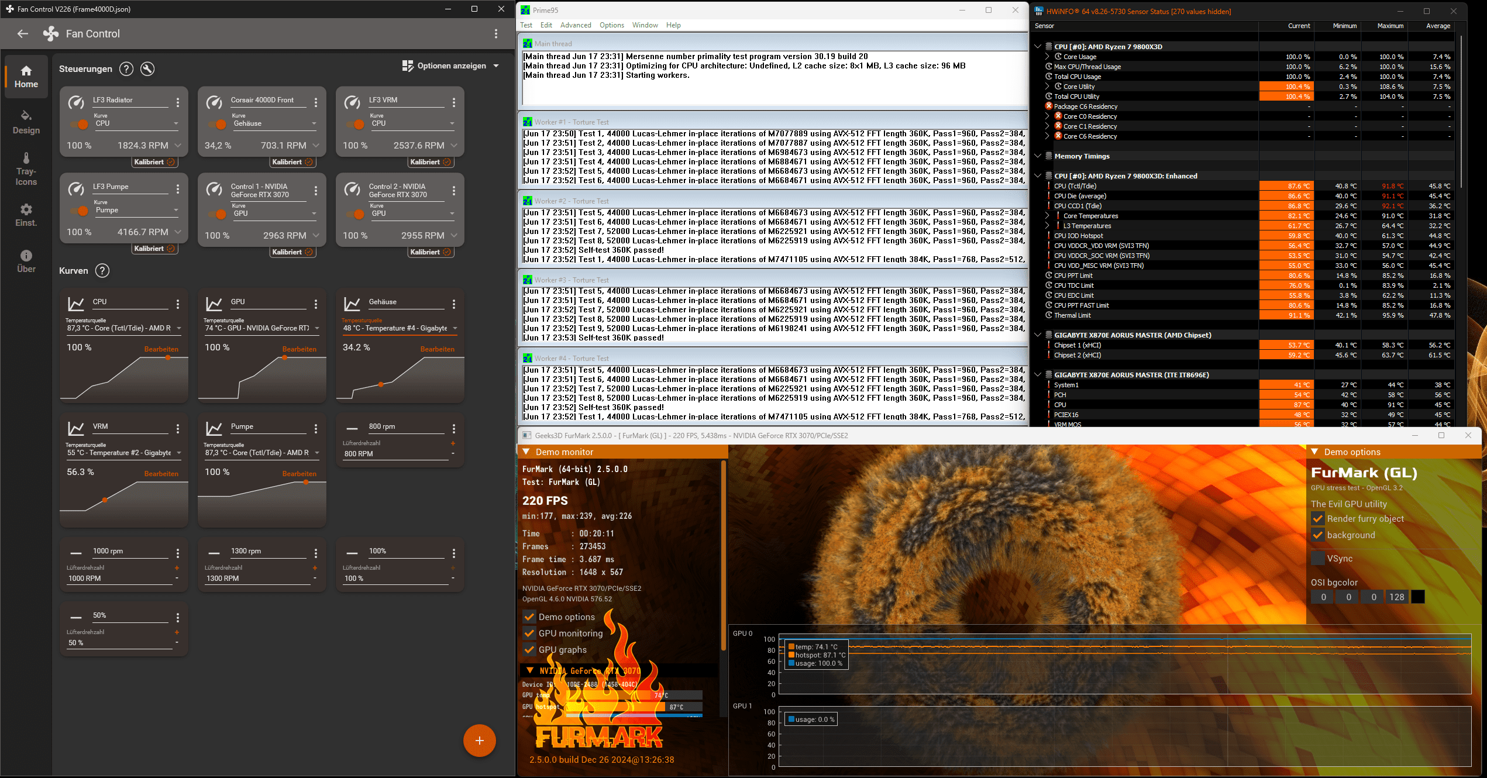Toggle LF3 VRM control switch
Screen dimensions: 1487x778
click(356, 124)
